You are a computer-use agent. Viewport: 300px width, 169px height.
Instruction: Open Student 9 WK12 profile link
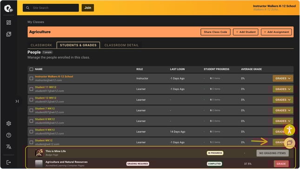pos(45,130)
